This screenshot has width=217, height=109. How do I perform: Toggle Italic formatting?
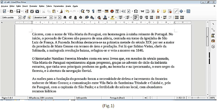70,17
